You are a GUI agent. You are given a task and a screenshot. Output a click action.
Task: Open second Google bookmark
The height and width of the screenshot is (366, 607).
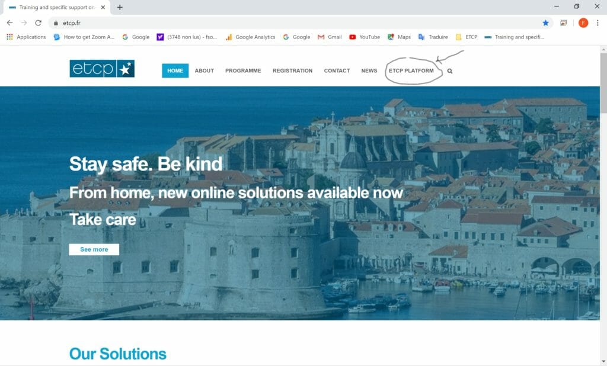pyautogui.click(x=296, y=37)
